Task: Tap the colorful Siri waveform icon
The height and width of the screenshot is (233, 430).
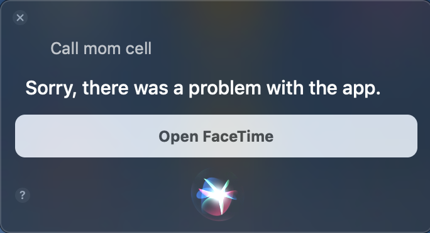Action: 217,195
